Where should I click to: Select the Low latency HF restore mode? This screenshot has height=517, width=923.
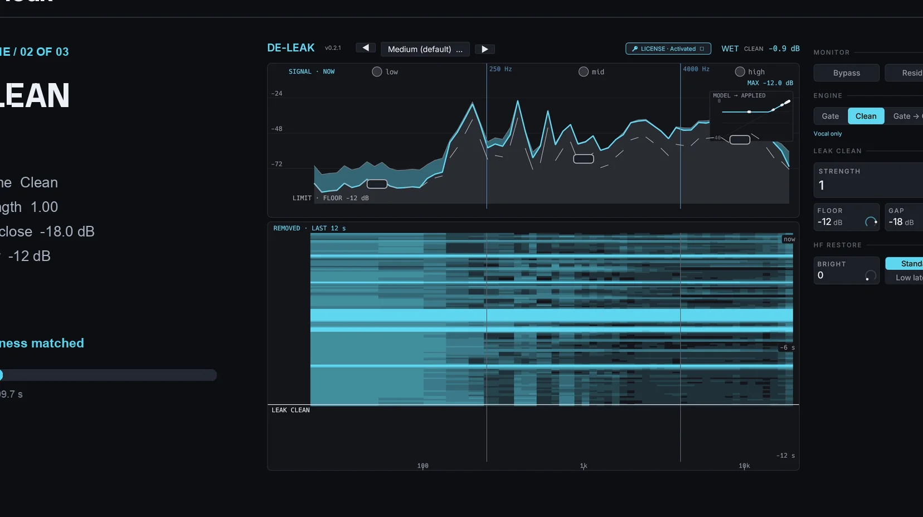pos(904,278)
